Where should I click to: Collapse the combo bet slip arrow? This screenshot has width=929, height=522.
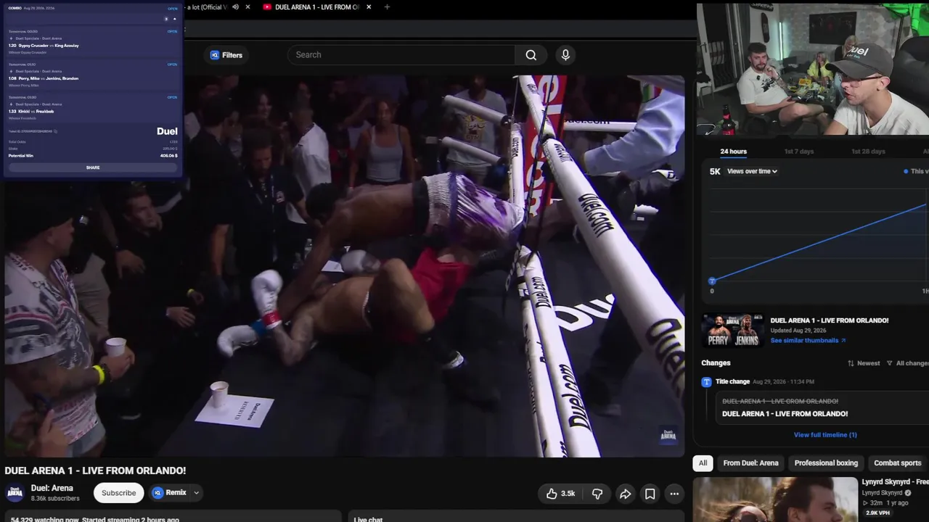tap(174, 19)
